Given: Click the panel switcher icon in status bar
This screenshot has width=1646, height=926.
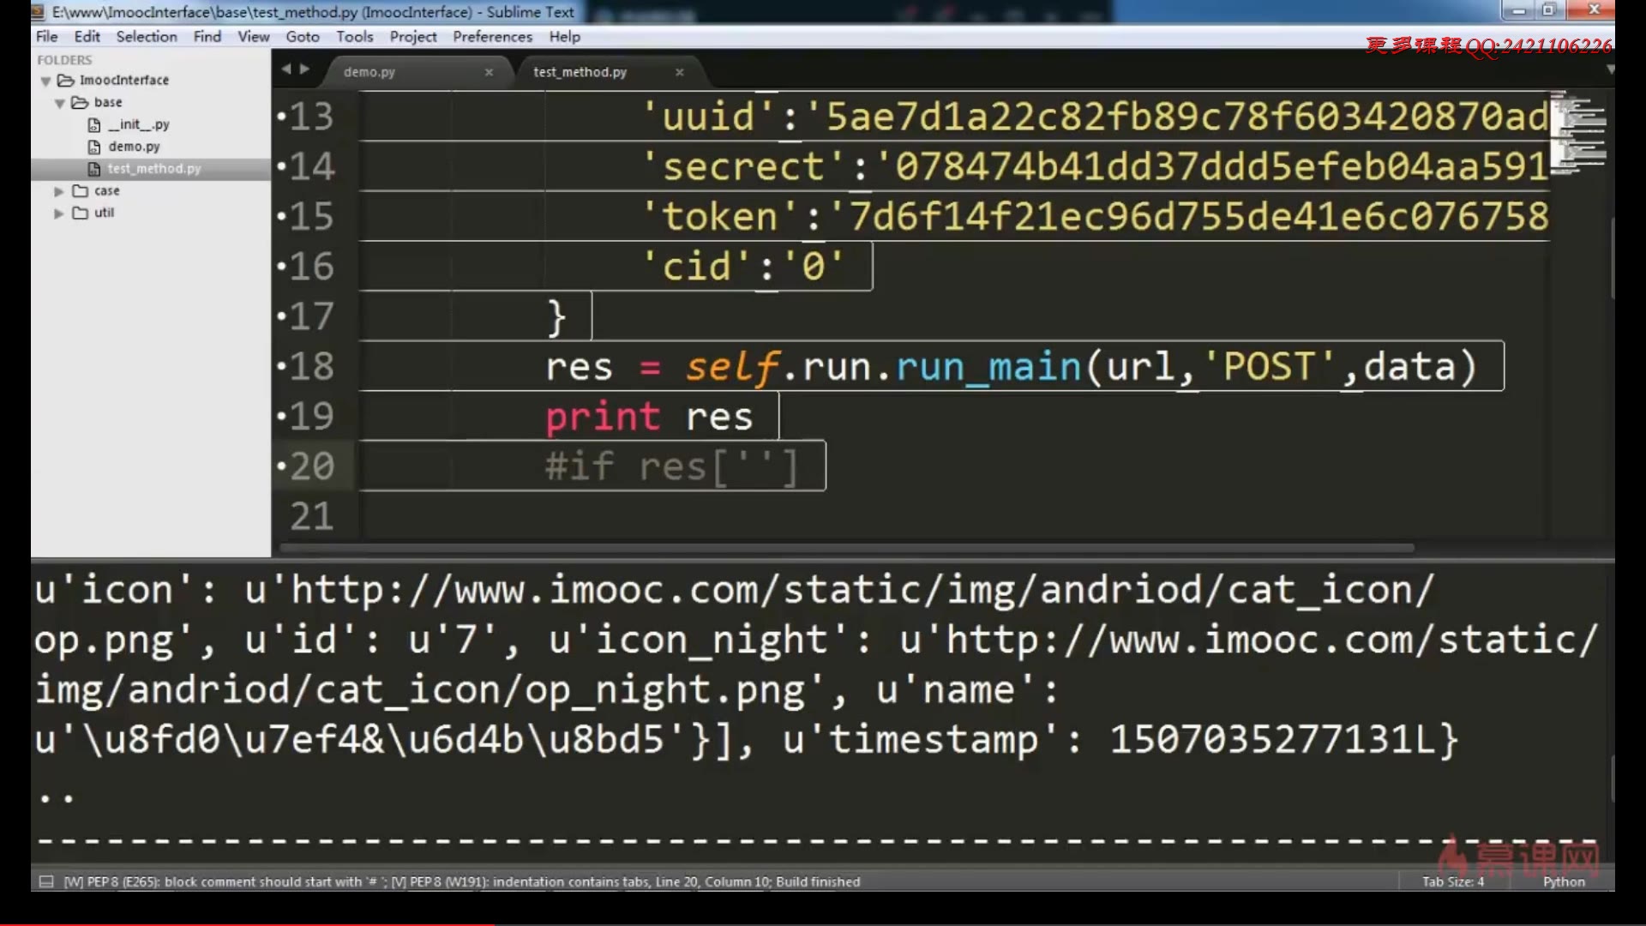Looking at the screenshot, I should 46,881.
